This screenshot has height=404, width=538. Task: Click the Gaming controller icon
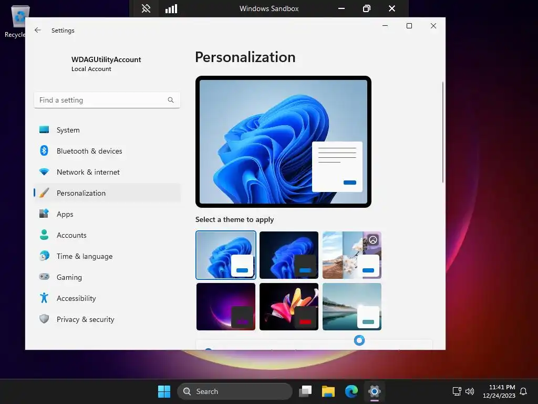pyautogui.click(x=44, y=277)
